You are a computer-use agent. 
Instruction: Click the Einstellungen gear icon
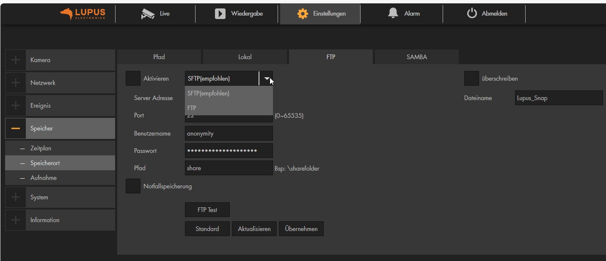303,13
